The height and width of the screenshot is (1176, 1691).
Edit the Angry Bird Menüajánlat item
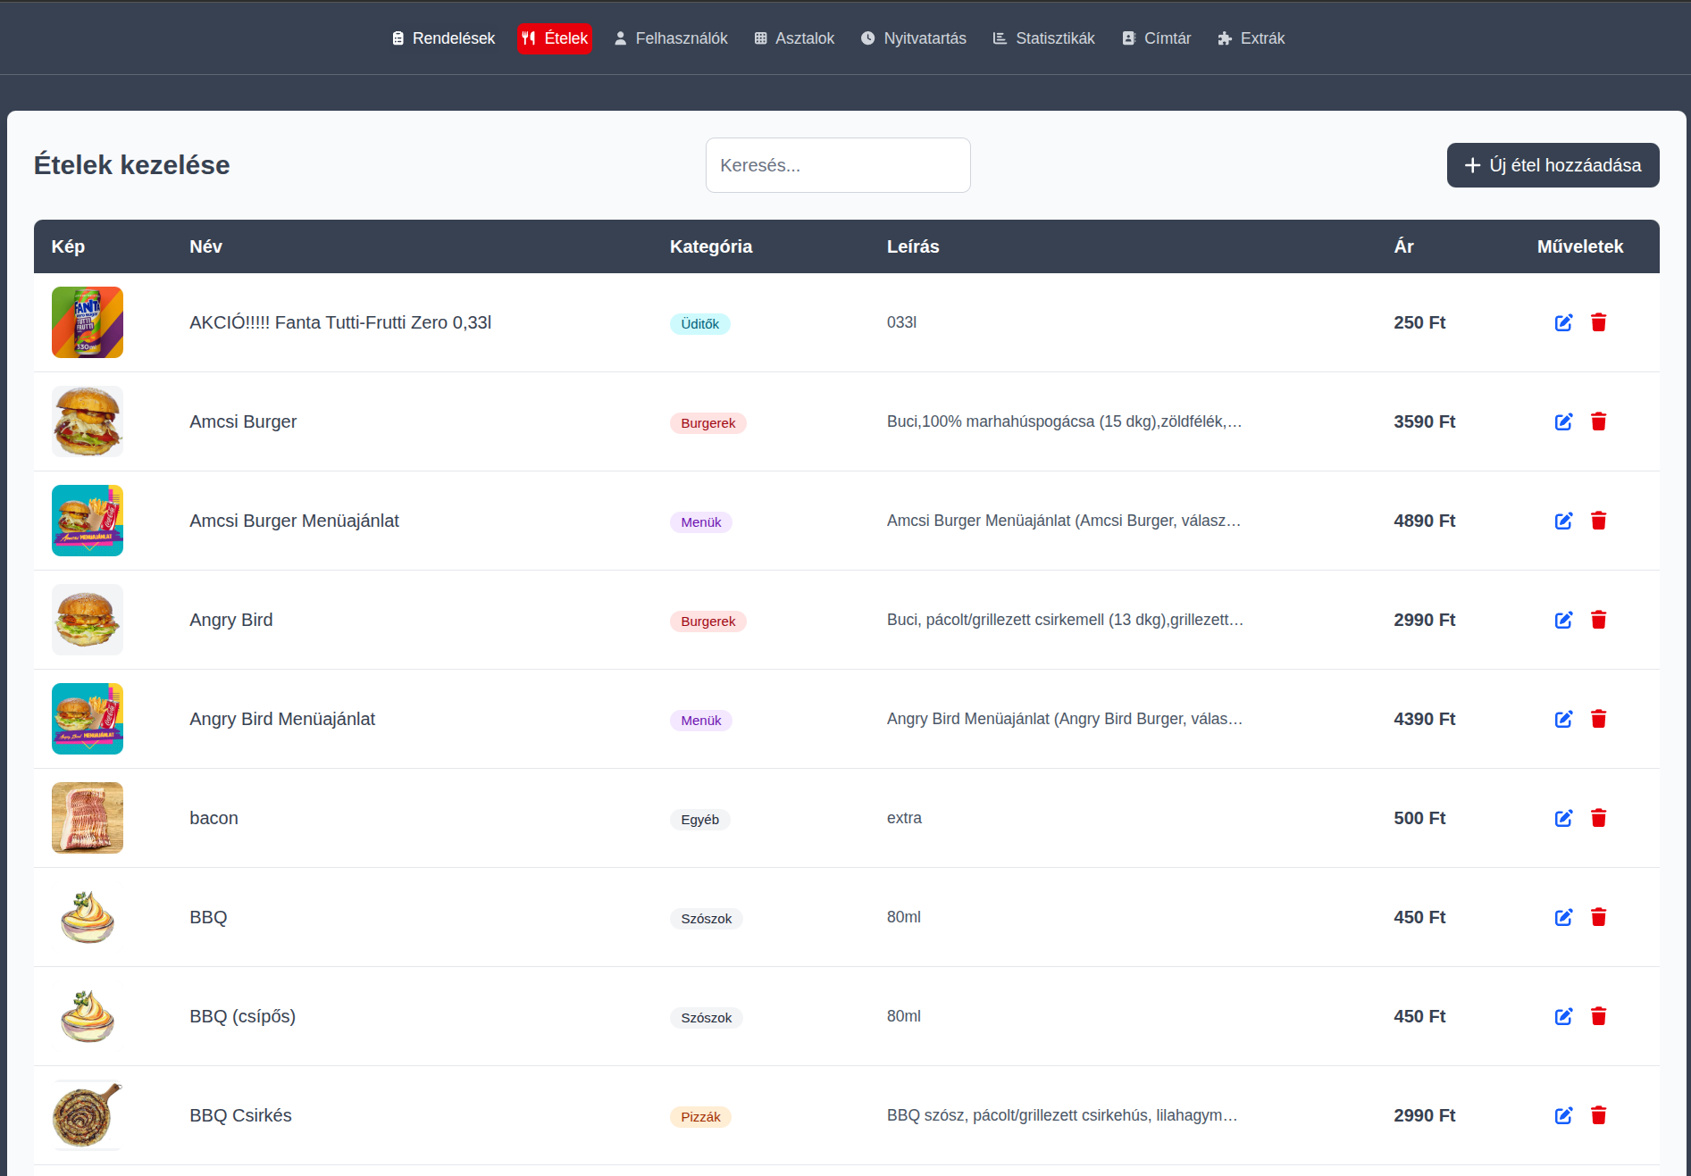[x=1563, y=719]
